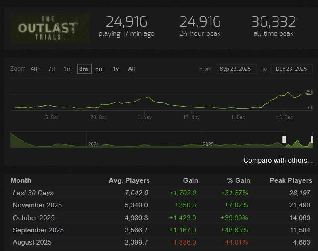The width and height of the screenshot is (318, 251).
Task: Click the 20. Oct axis label
Action: [98, 117]
